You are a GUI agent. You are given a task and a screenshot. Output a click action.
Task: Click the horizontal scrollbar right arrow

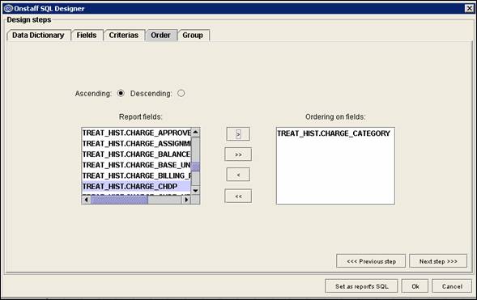[x=186, y=200]
